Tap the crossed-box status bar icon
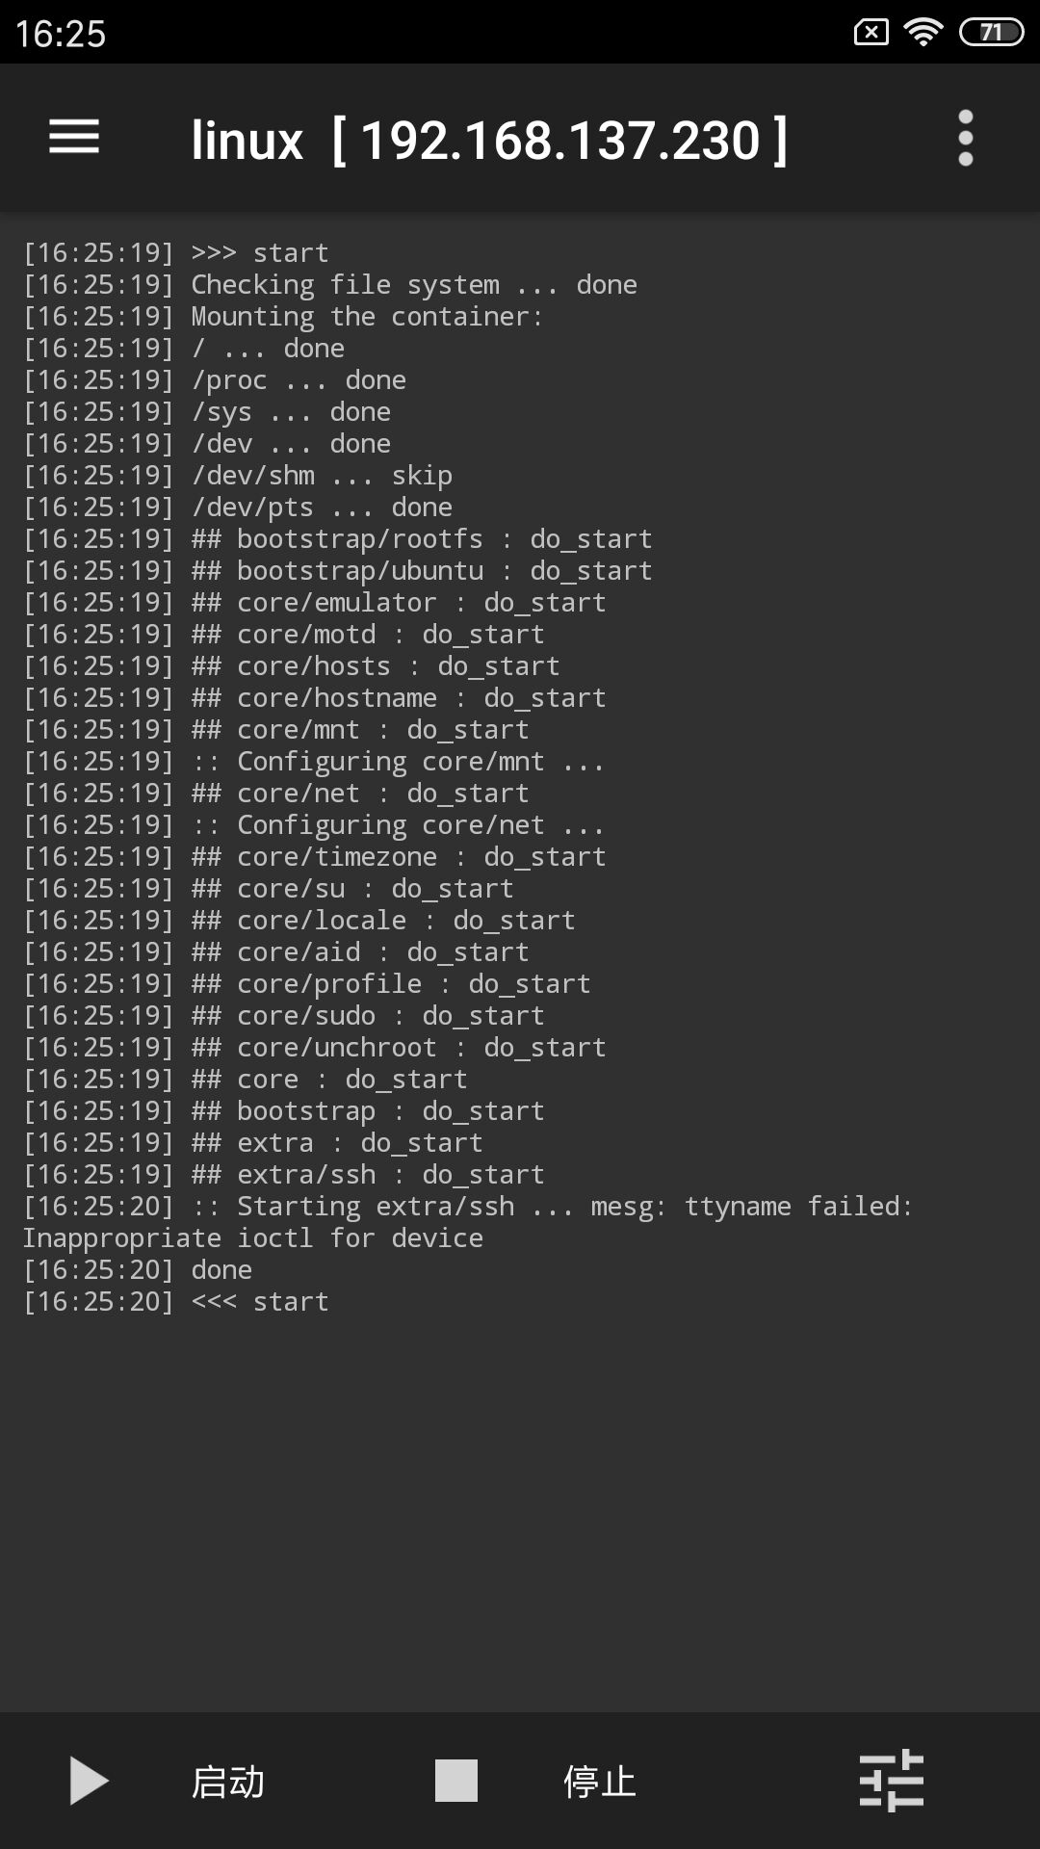The image size is (1040, 1849). tap(871, 33)
